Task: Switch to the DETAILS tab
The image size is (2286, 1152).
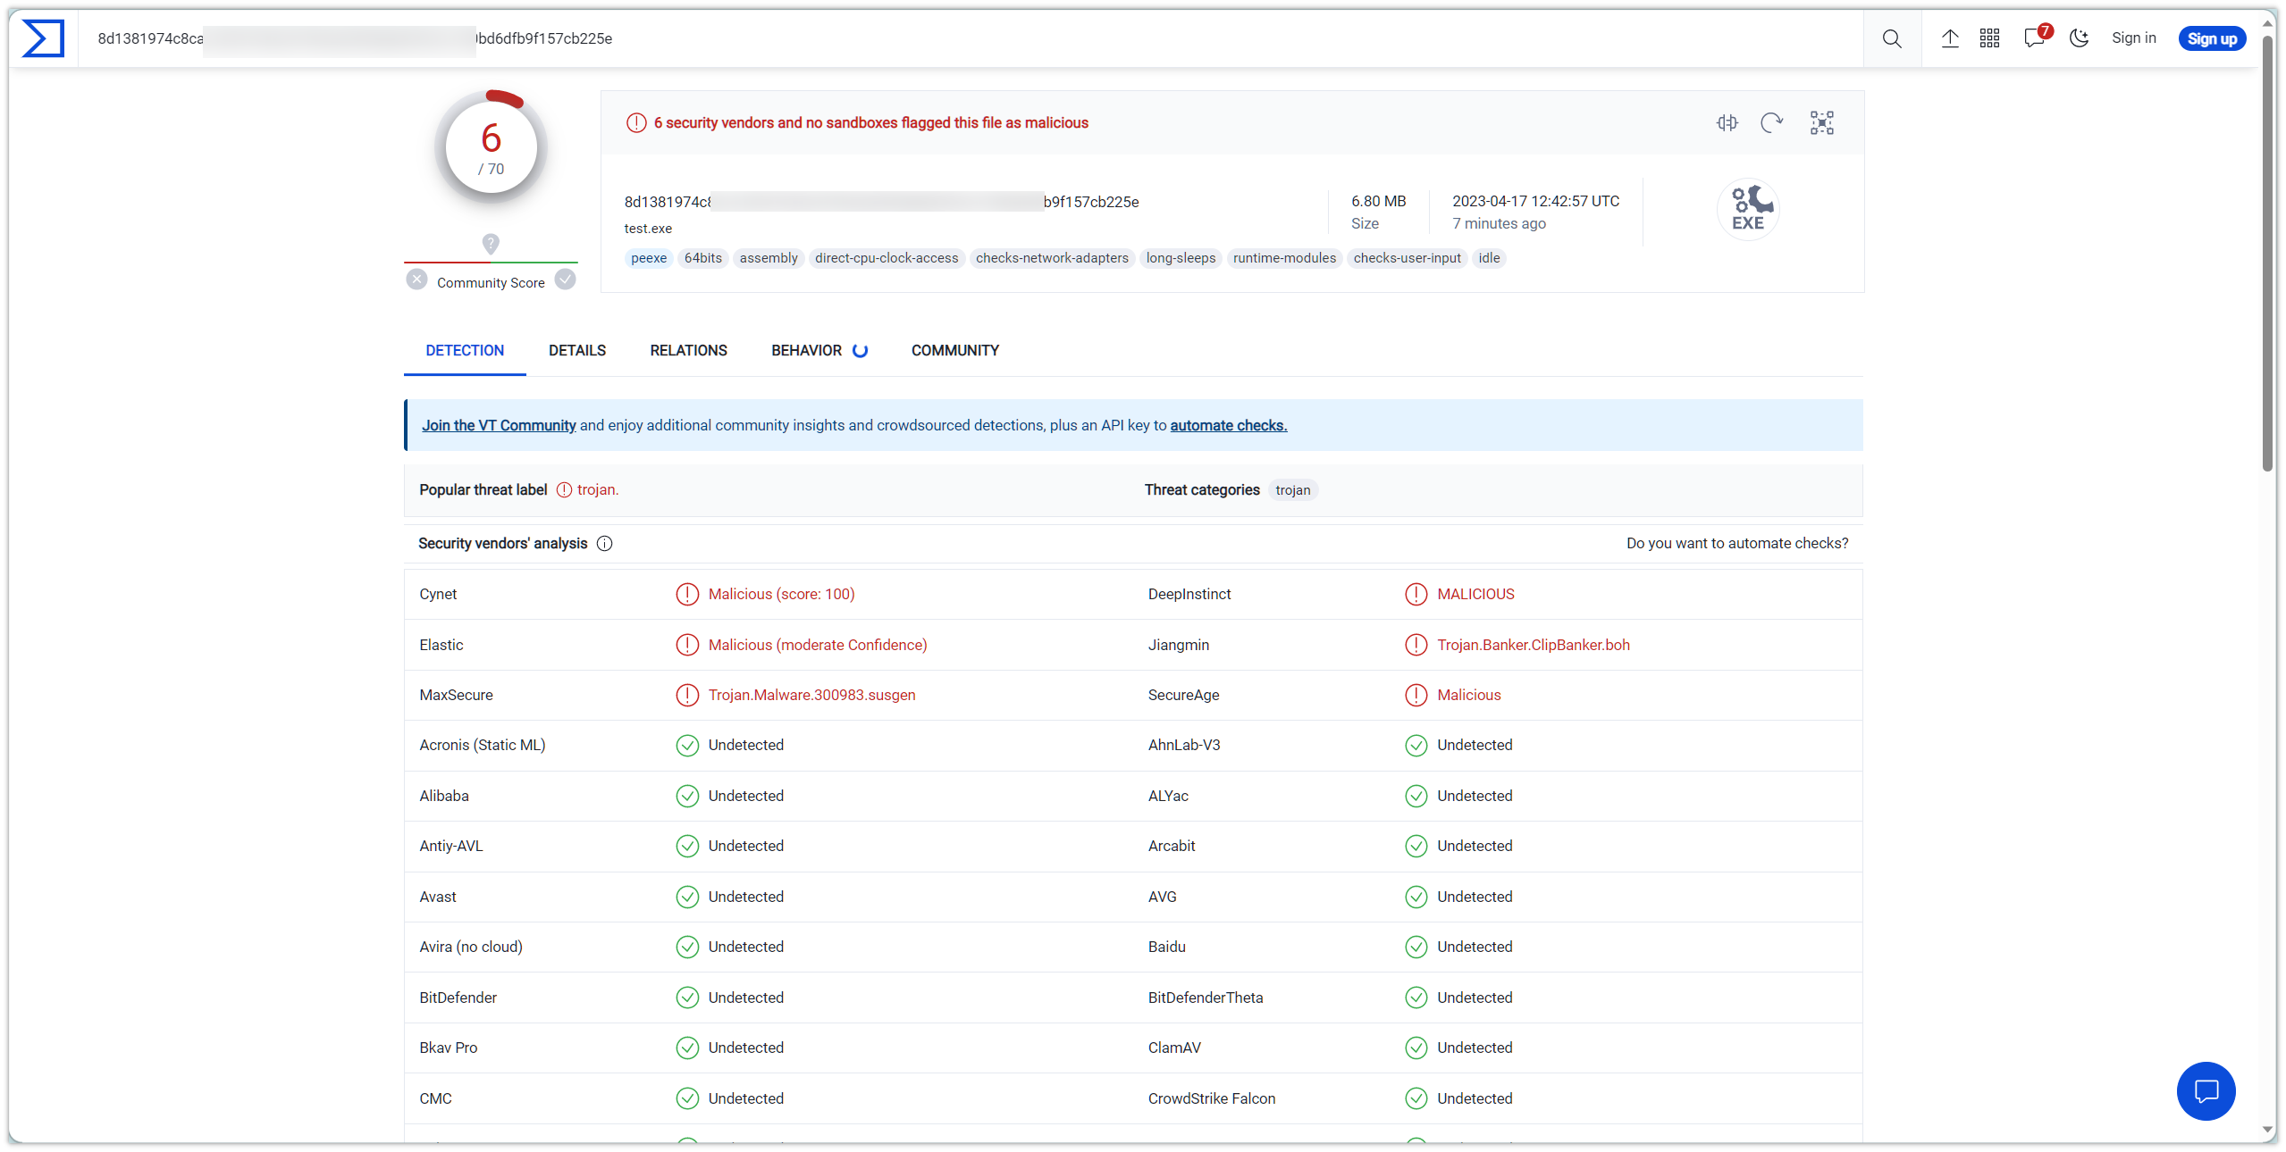Action: point(577,351)
